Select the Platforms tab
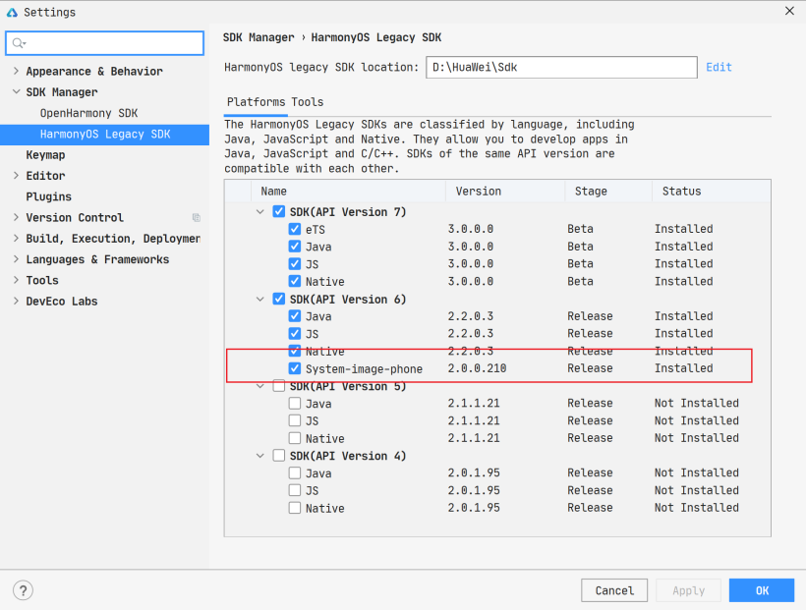This screenshot has width=806, height=610. pos(256,102)
